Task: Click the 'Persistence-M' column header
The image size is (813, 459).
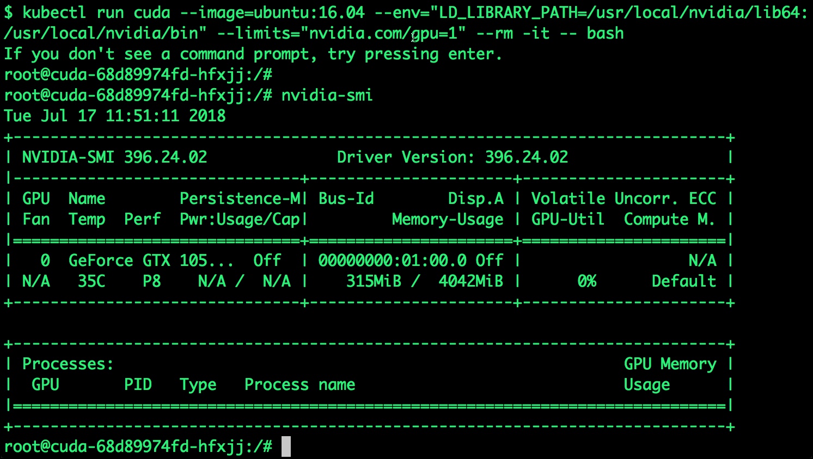Action: point(240,199)
